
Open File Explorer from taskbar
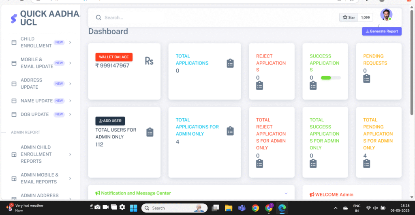229,208
